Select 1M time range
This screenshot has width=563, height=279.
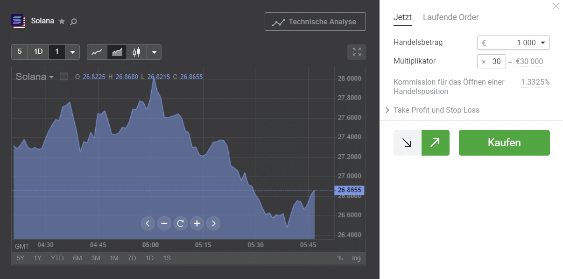(x=114, y=258)
